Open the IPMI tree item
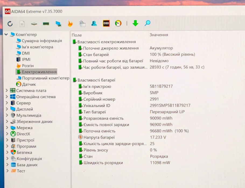The width and height of the screenshot is (245, 188). [23, 59]
